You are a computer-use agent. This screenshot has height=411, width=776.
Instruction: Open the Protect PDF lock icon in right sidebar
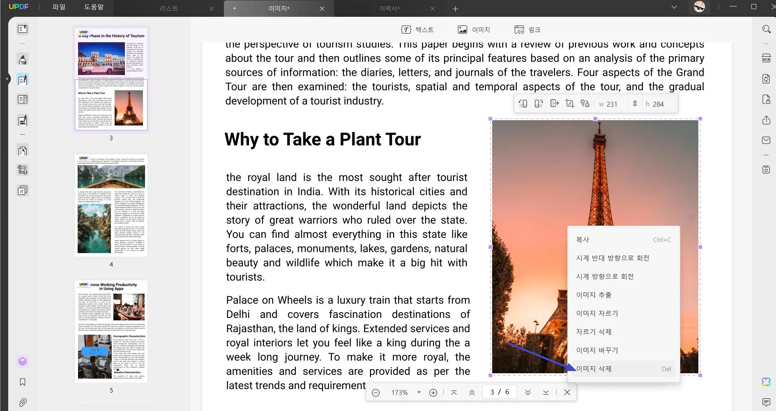click(766, 99)
